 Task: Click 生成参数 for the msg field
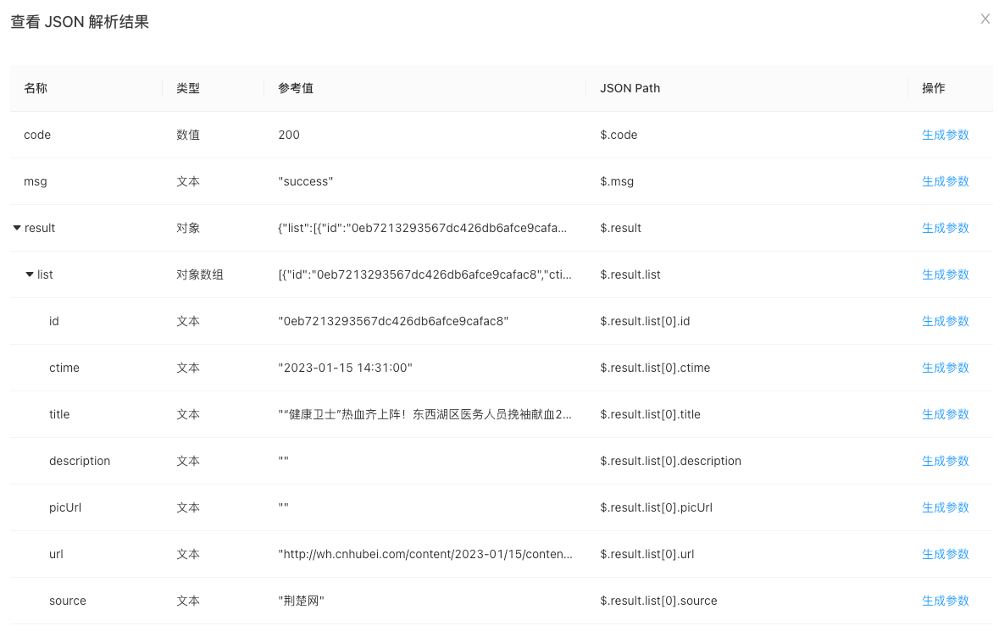click(945, 181)
